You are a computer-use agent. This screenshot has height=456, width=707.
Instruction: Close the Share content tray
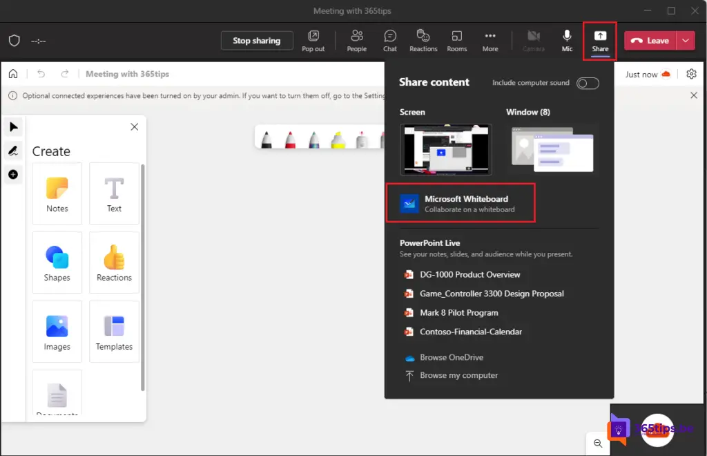pos(600,41)
